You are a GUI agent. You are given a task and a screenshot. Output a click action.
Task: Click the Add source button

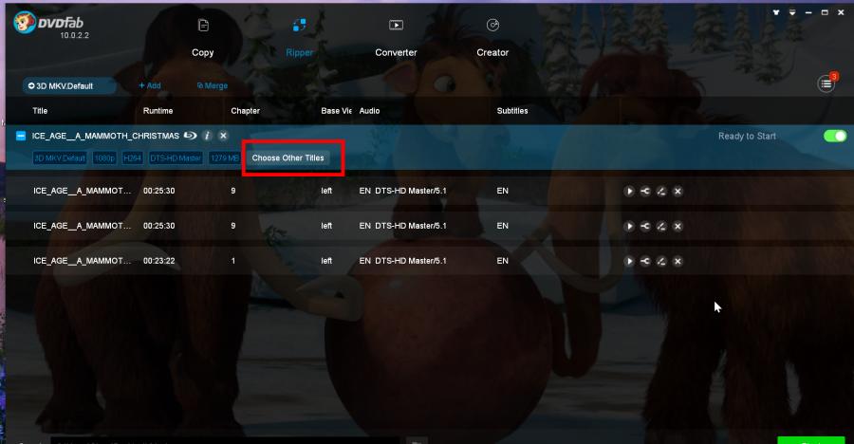(x=150, y=85)
